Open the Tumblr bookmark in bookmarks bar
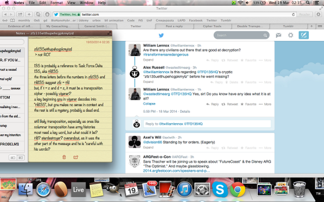The width and height of the screenshot is (324, 202). pos(226,20)
